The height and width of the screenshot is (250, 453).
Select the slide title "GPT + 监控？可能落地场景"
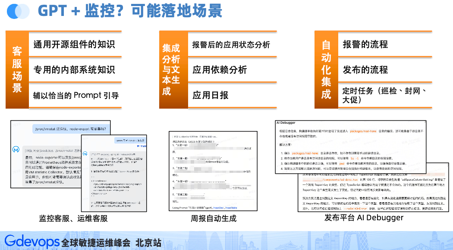pyautogui.click(x=130, y=11)
